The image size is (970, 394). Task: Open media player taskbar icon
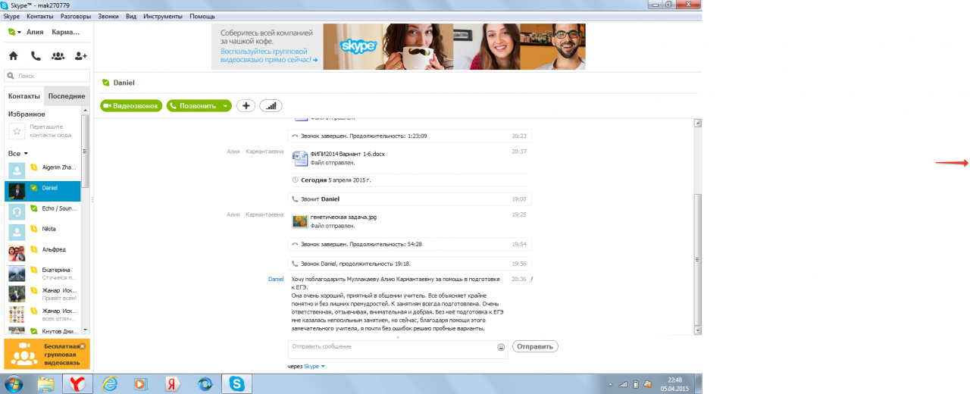click(140, 383)
